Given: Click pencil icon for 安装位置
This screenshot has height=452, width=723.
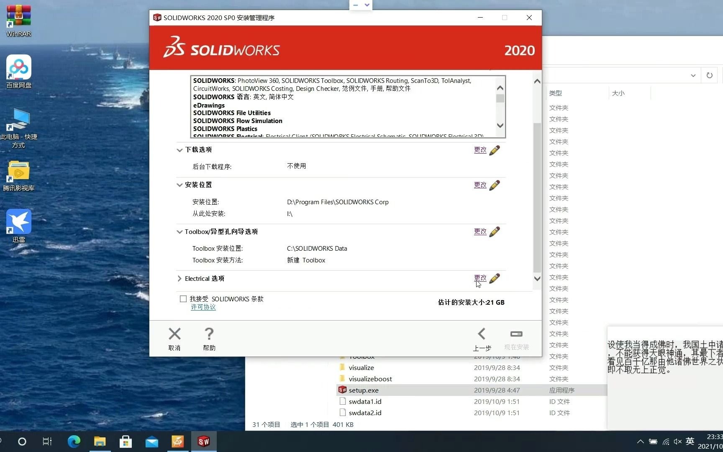Looking at the screenshot, I should coord(494,185).
